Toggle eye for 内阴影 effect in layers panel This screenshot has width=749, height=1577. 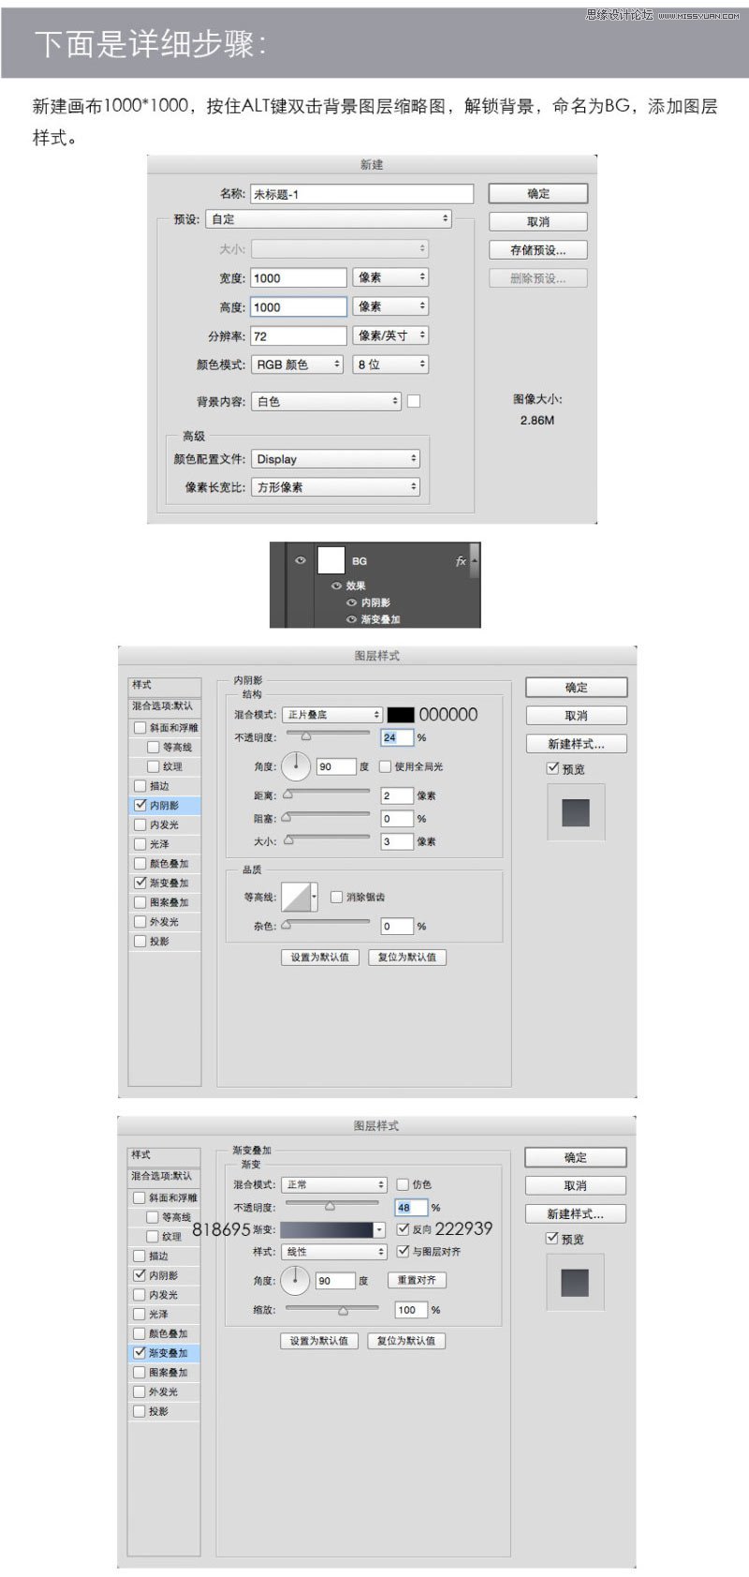point(351,603)
